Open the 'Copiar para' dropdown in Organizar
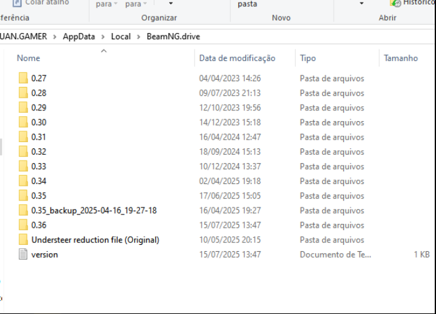The height and width of the screenshot is (314, 436). tap(136, 4)
